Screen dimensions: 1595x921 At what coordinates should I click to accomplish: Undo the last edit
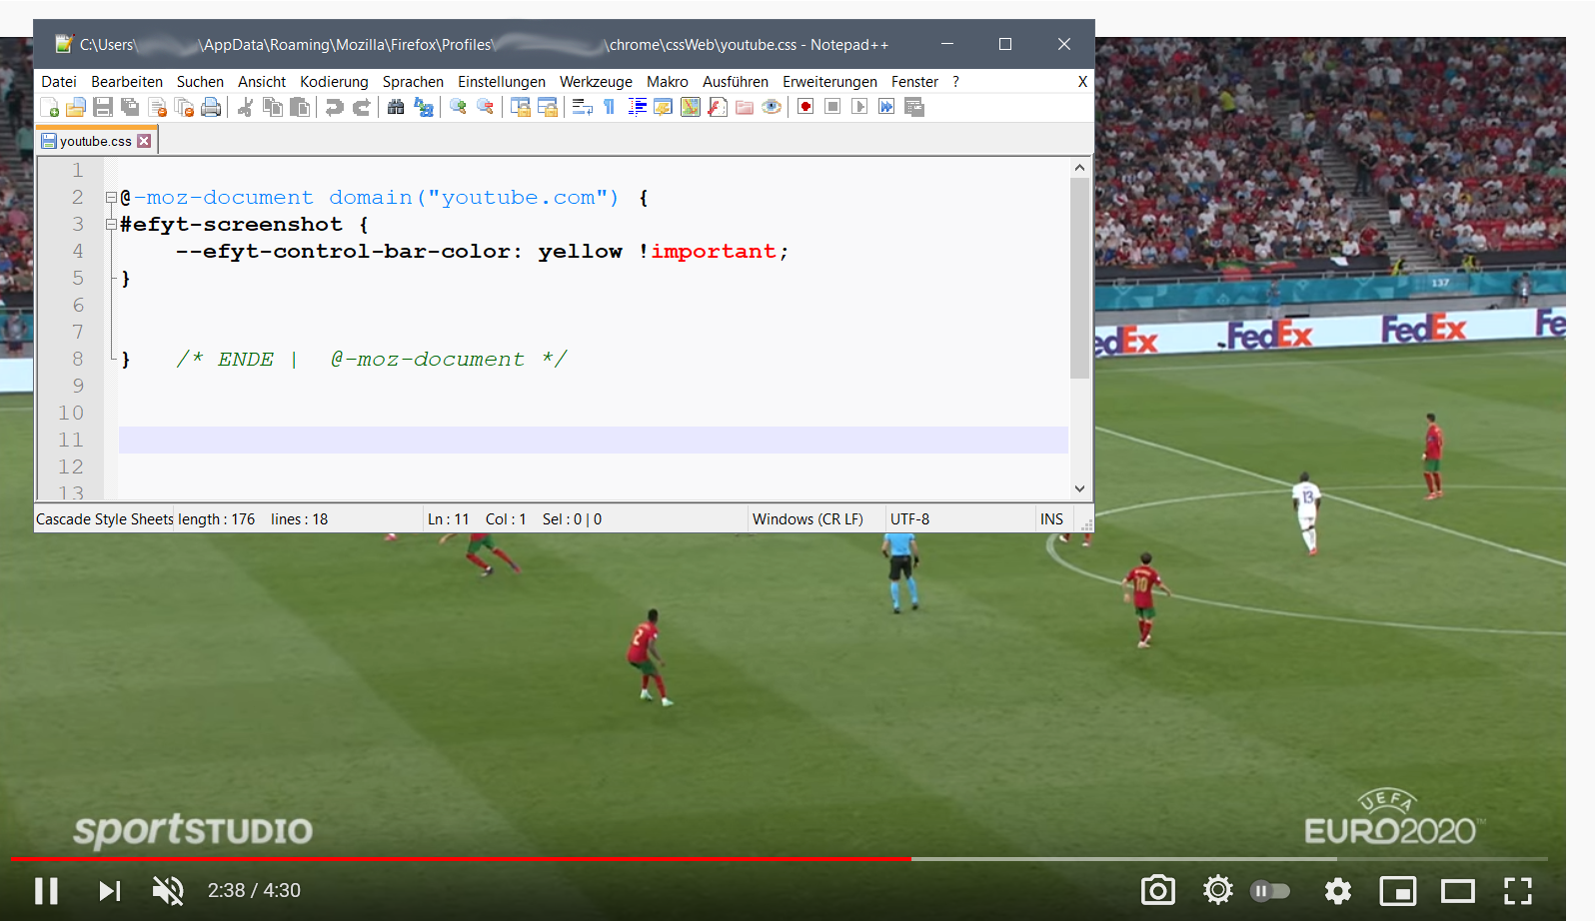pyautogui.click(x=334, y=107)
